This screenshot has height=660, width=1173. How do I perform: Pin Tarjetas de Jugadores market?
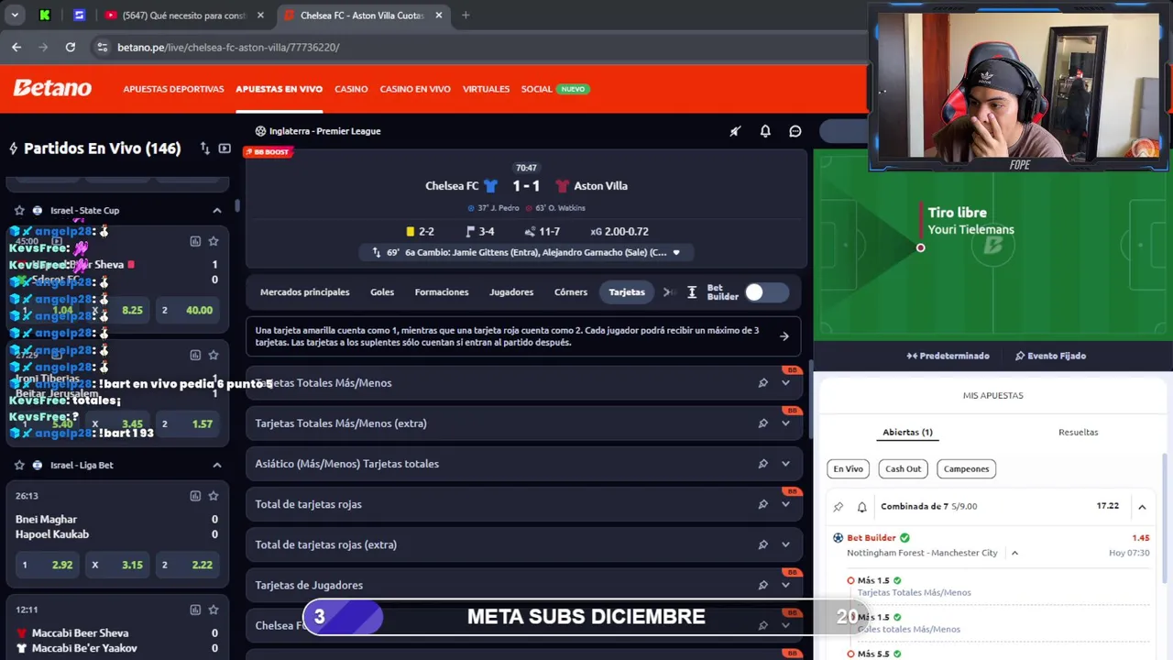tap(762, 585)
